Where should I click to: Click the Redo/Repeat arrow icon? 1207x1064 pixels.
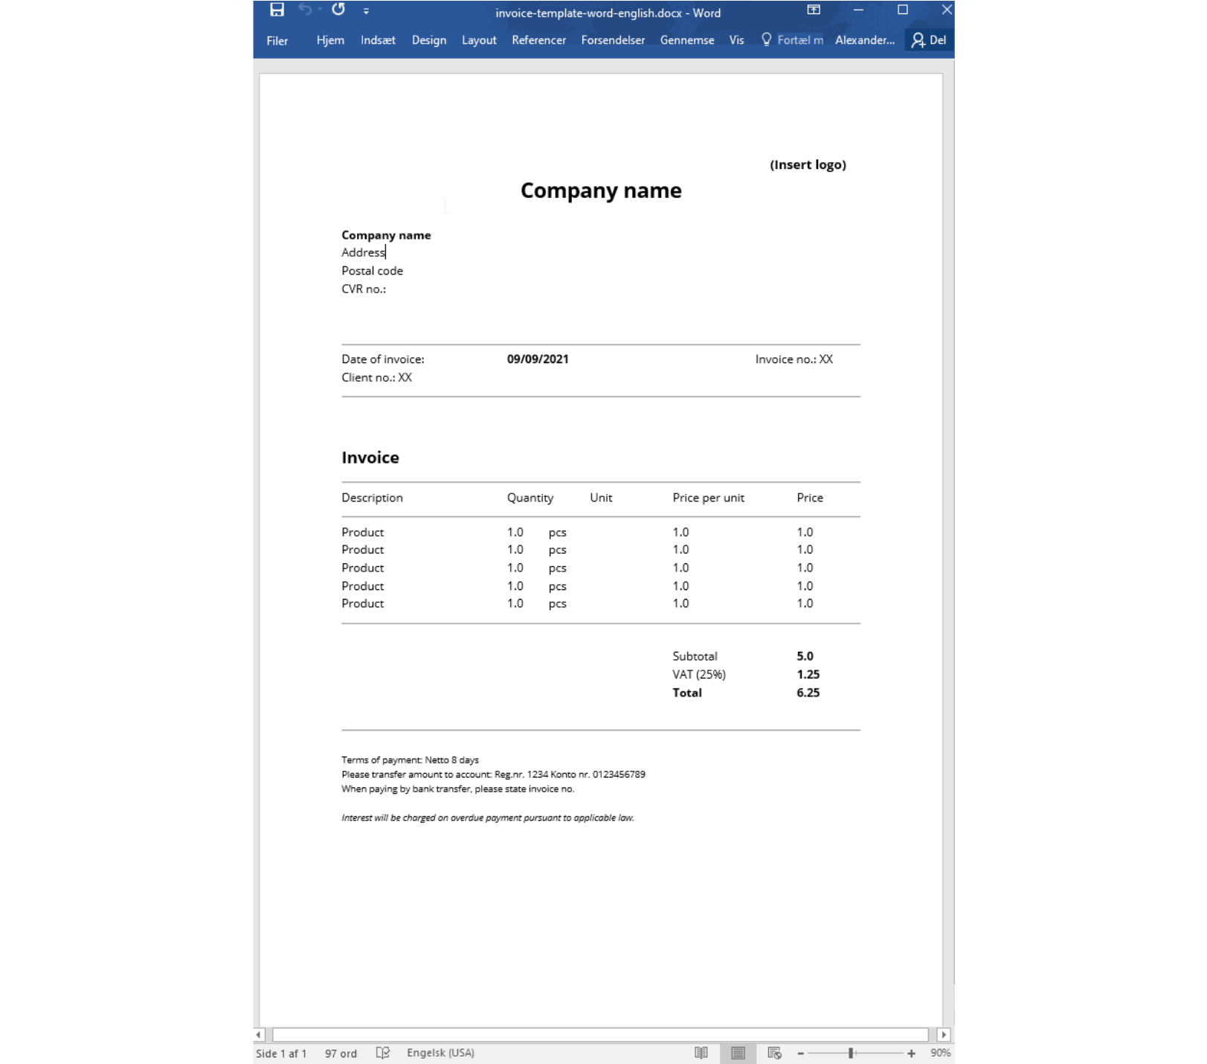[x=338, y=10]
